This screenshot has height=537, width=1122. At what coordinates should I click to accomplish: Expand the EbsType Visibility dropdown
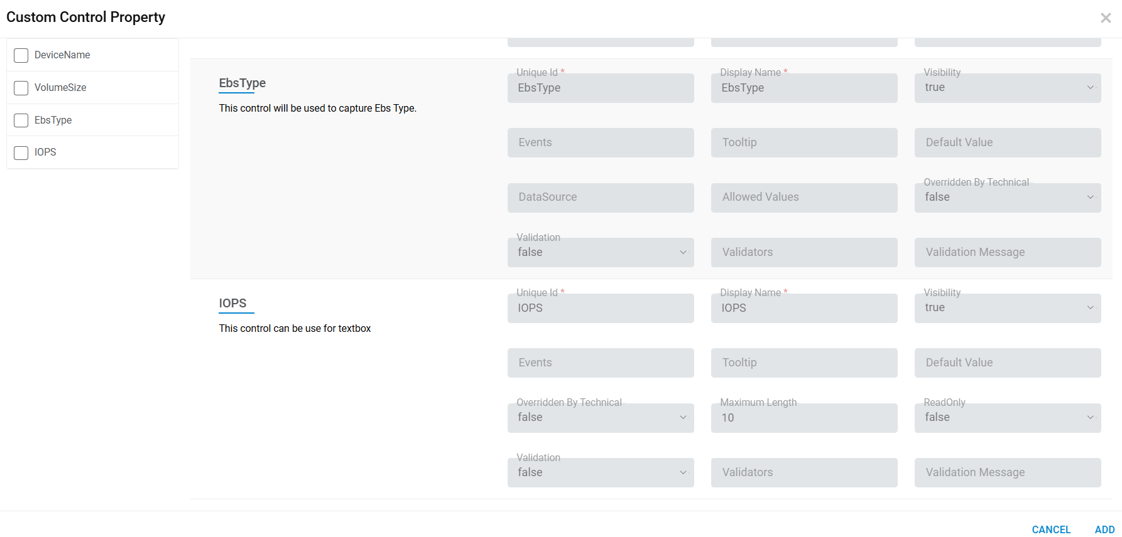1007,88
